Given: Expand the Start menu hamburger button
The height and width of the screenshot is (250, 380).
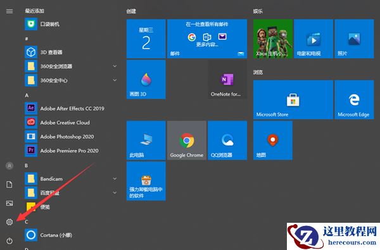Looking at the screenshot, I should pyautogui.click(x=9, y=11).
